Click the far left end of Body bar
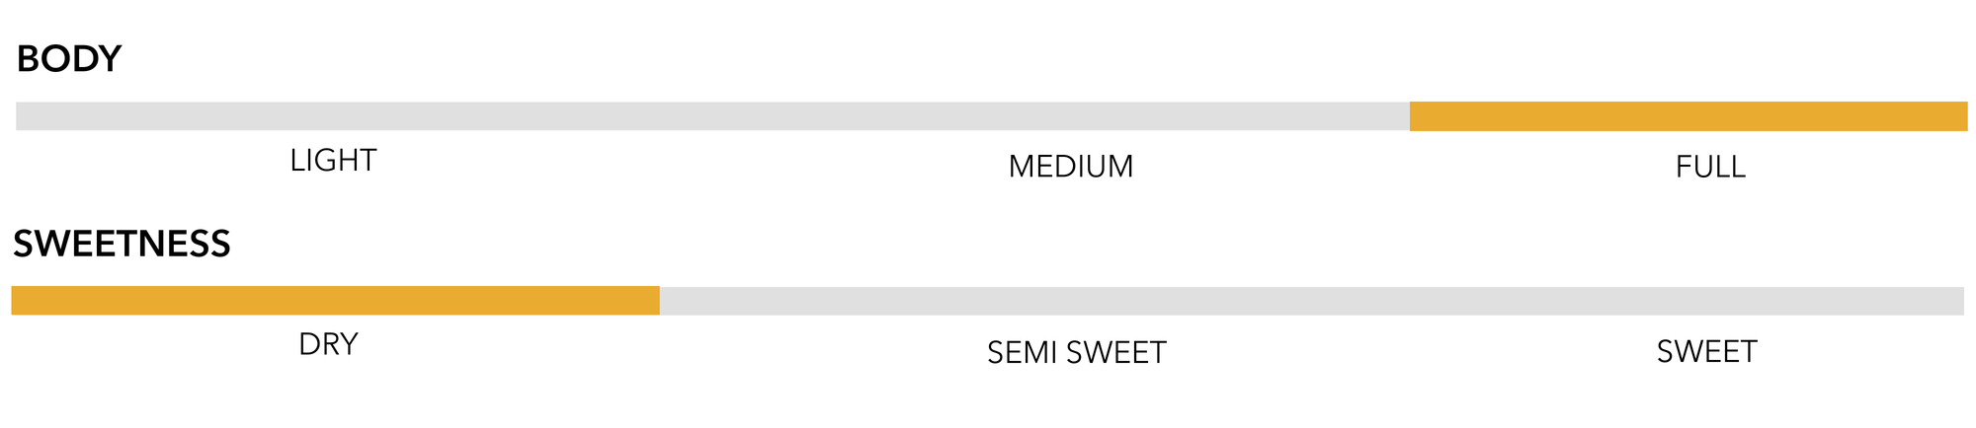This screenshot has height=428, width=1976. pos(19,116)
